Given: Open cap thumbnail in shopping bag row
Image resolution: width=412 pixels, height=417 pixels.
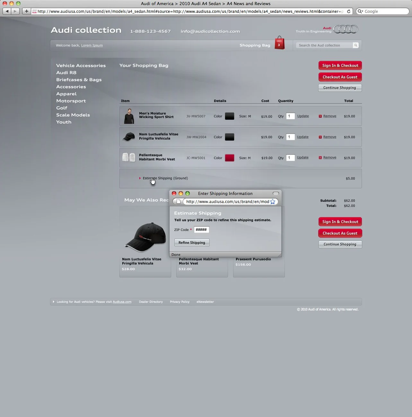Looking at the screenshot, I should (129, 137).
